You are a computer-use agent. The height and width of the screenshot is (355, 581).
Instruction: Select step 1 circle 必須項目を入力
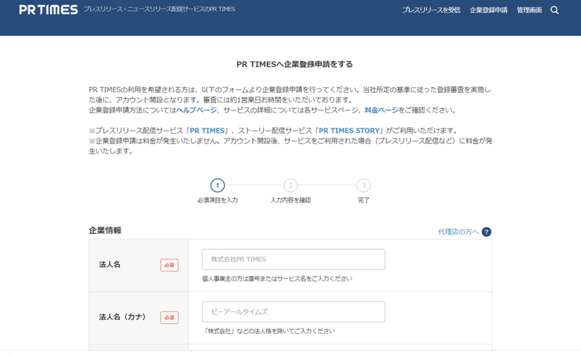pyautogui.click(x=217, y=185)
